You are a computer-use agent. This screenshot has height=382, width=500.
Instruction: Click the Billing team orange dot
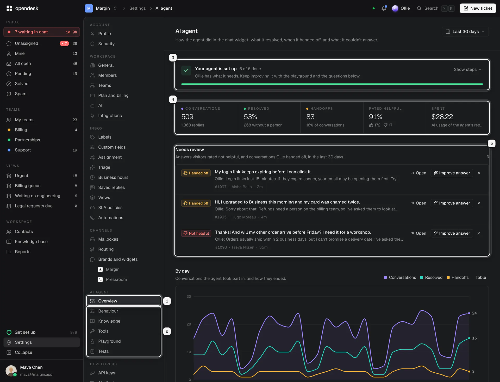point(9,130)
